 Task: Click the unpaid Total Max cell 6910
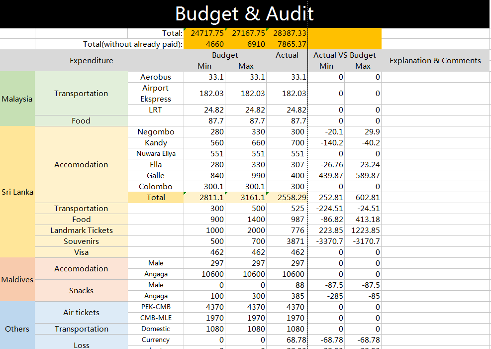246,44
